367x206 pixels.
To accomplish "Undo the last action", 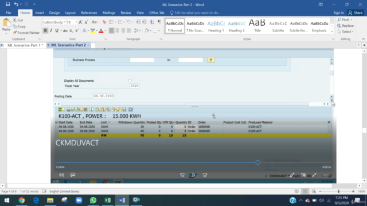I will point(16,4).
